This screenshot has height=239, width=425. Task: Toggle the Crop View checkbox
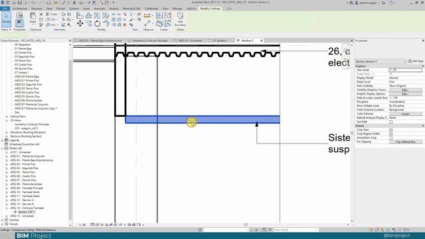point(391,130)
